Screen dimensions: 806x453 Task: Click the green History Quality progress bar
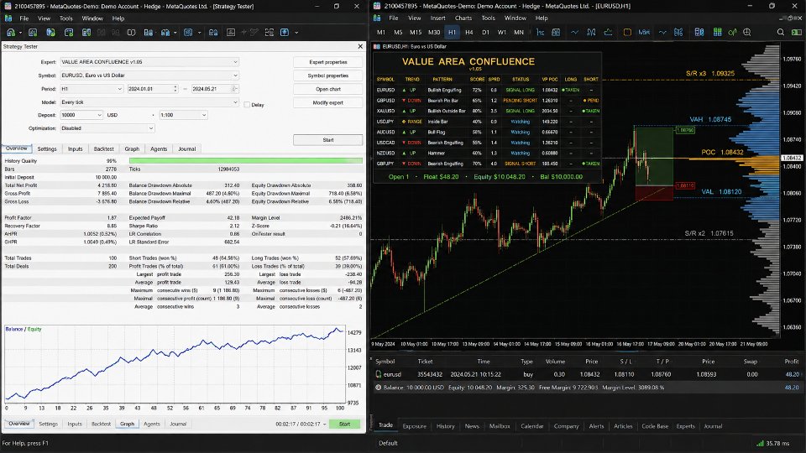click(x=246, y=161)
